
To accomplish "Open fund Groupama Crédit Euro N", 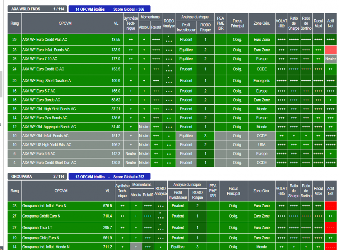I will (x=41, y=216).
